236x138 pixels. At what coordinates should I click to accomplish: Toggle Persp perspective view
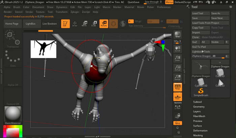(177, 87)
